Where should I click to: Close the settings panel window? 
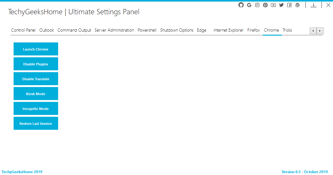point(328,5)
